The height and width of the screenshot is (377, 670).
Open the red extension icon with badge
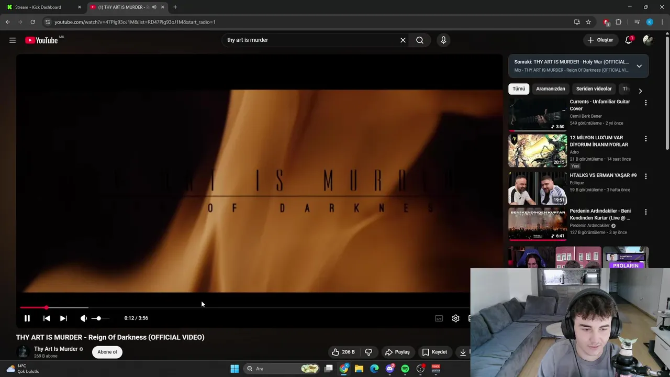(x=606, y=22)
